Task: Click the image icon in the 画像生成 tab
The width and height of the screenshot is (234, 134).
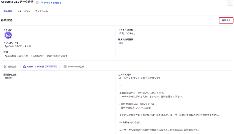Action: coord(5,67)
